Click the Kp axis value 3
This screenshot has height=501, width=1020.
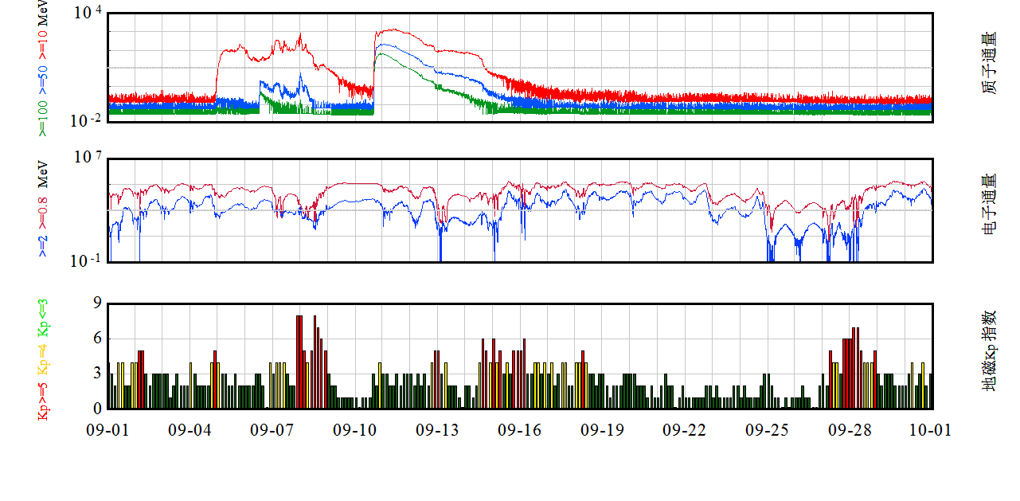coord(98,374)
